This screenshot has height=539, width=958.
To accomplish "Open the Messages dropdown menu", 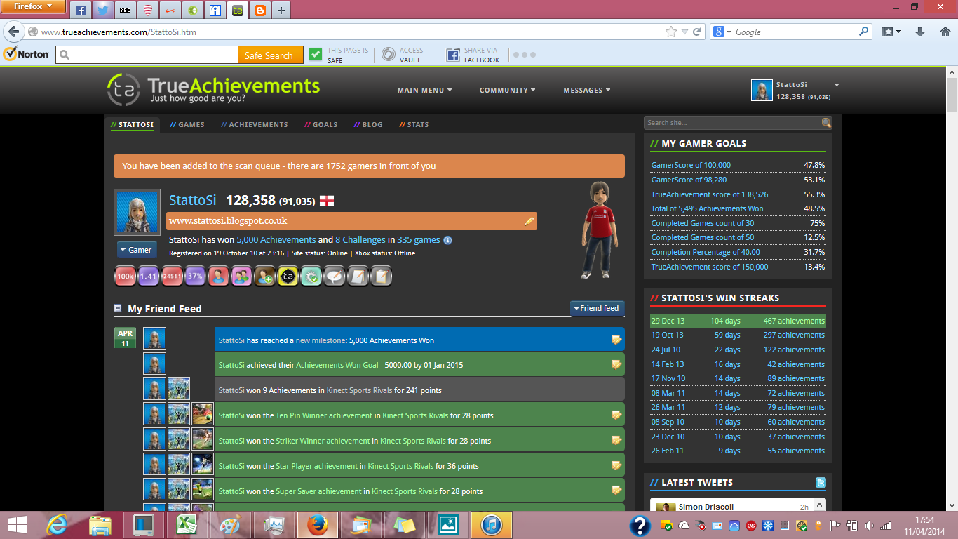I will click(x=586, y=90).
